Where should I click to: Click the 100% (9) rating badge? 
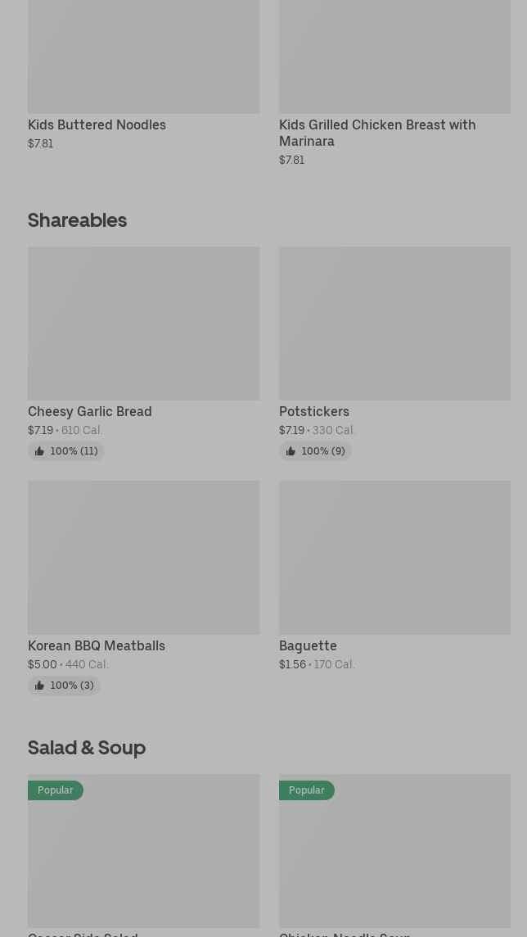coord(323,451)
